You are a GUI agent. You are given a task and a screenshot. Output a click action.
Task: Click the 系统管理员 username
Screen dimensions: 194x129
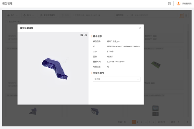(x=187, y=4)
